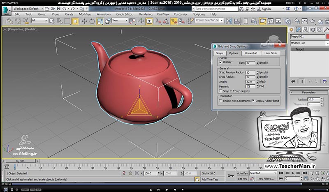Open the Modify command panel tab
The width and height of the screenshot is (329, 192).
[x=299, y=30]
